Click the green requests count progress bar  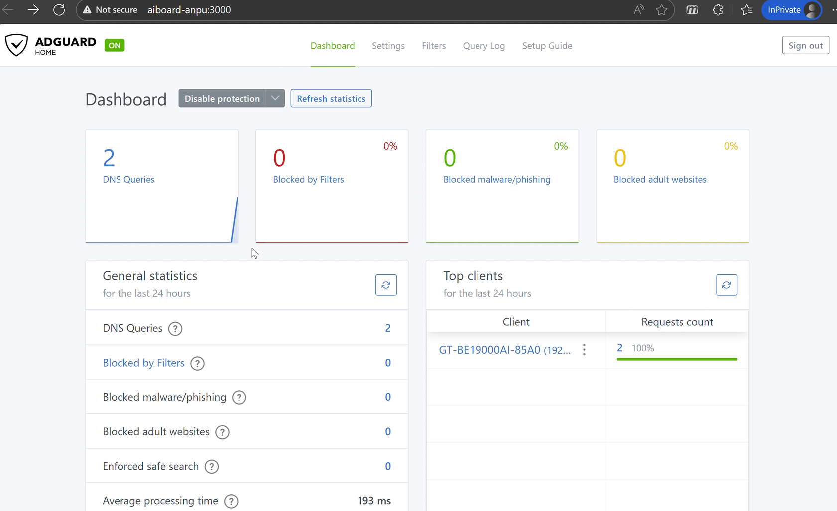click(677, 359)
